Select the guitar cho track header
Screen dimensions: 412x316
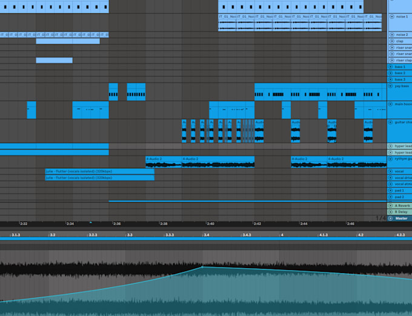click(x=400, y=131)
